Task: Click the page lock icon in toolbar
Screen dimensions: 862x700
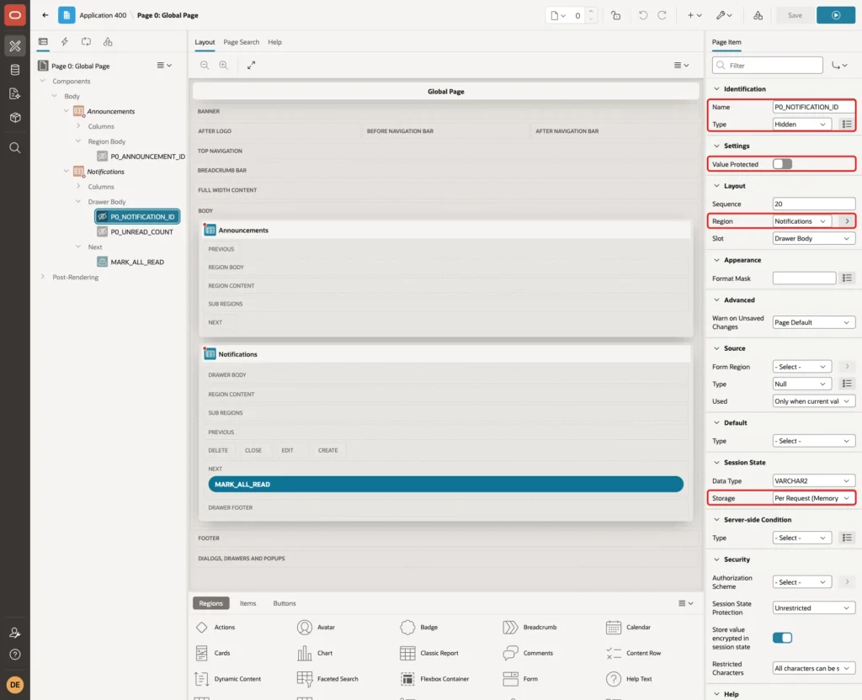Action: click(615, 15)
